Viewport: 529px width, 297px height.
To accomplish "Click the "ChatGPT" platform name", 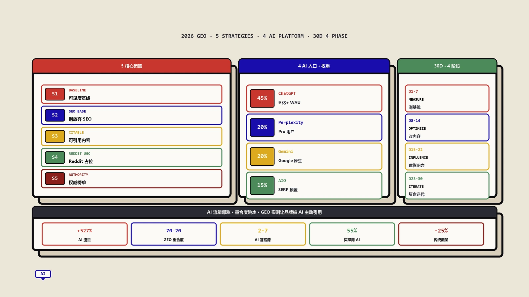I will tap(287, 94).
